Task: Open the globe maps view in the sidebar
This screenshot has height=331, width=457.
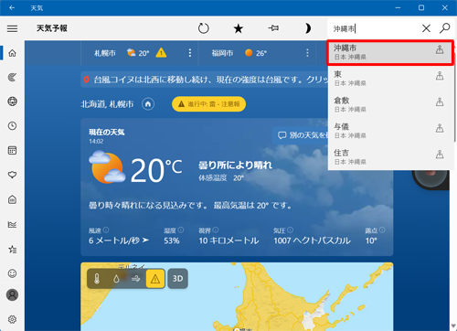Action: [12, 101]
